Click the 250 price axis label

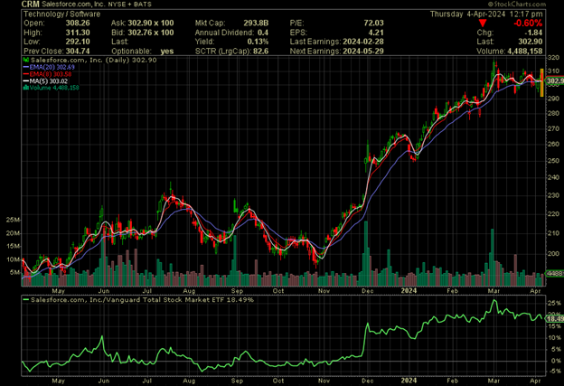(553, 161)
